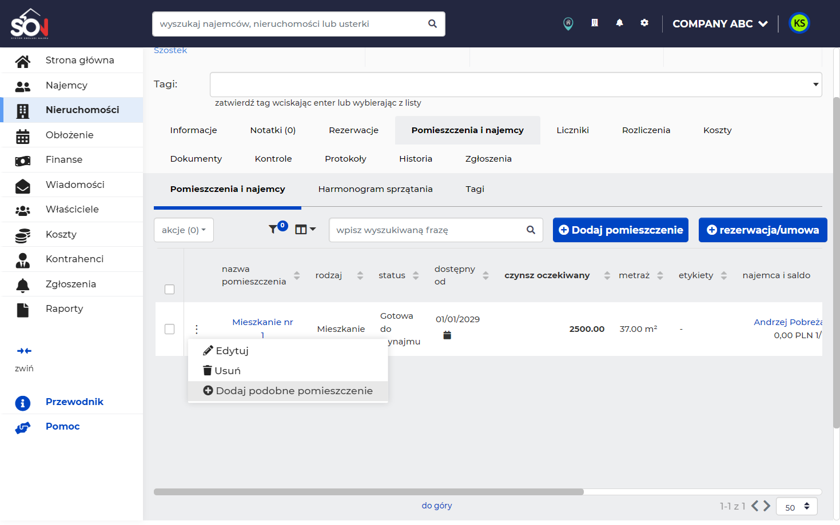
Task: Click the search magnifier in top bar
Action: coord(432,24)
